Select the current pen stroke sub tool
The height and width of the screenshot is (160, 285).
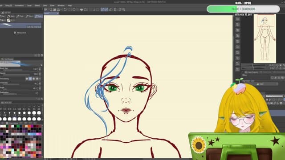(x=20, y=25)
